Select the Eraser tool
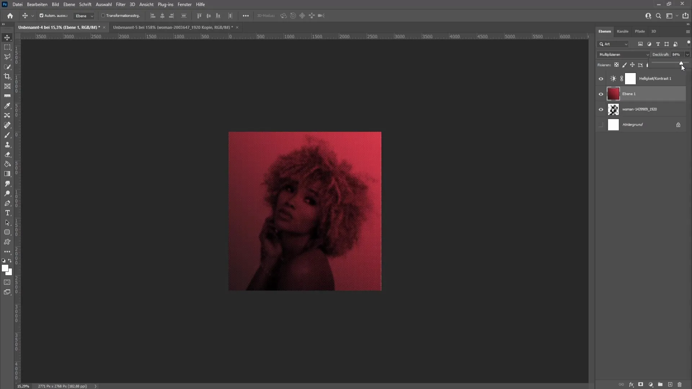This screenshot has height=389, width=692. tap(7, 155)
